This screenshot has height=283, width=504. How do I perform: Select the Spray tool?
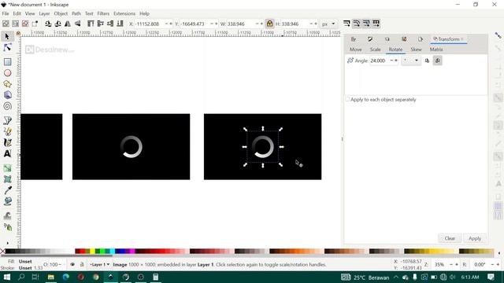tap(7, 227)
